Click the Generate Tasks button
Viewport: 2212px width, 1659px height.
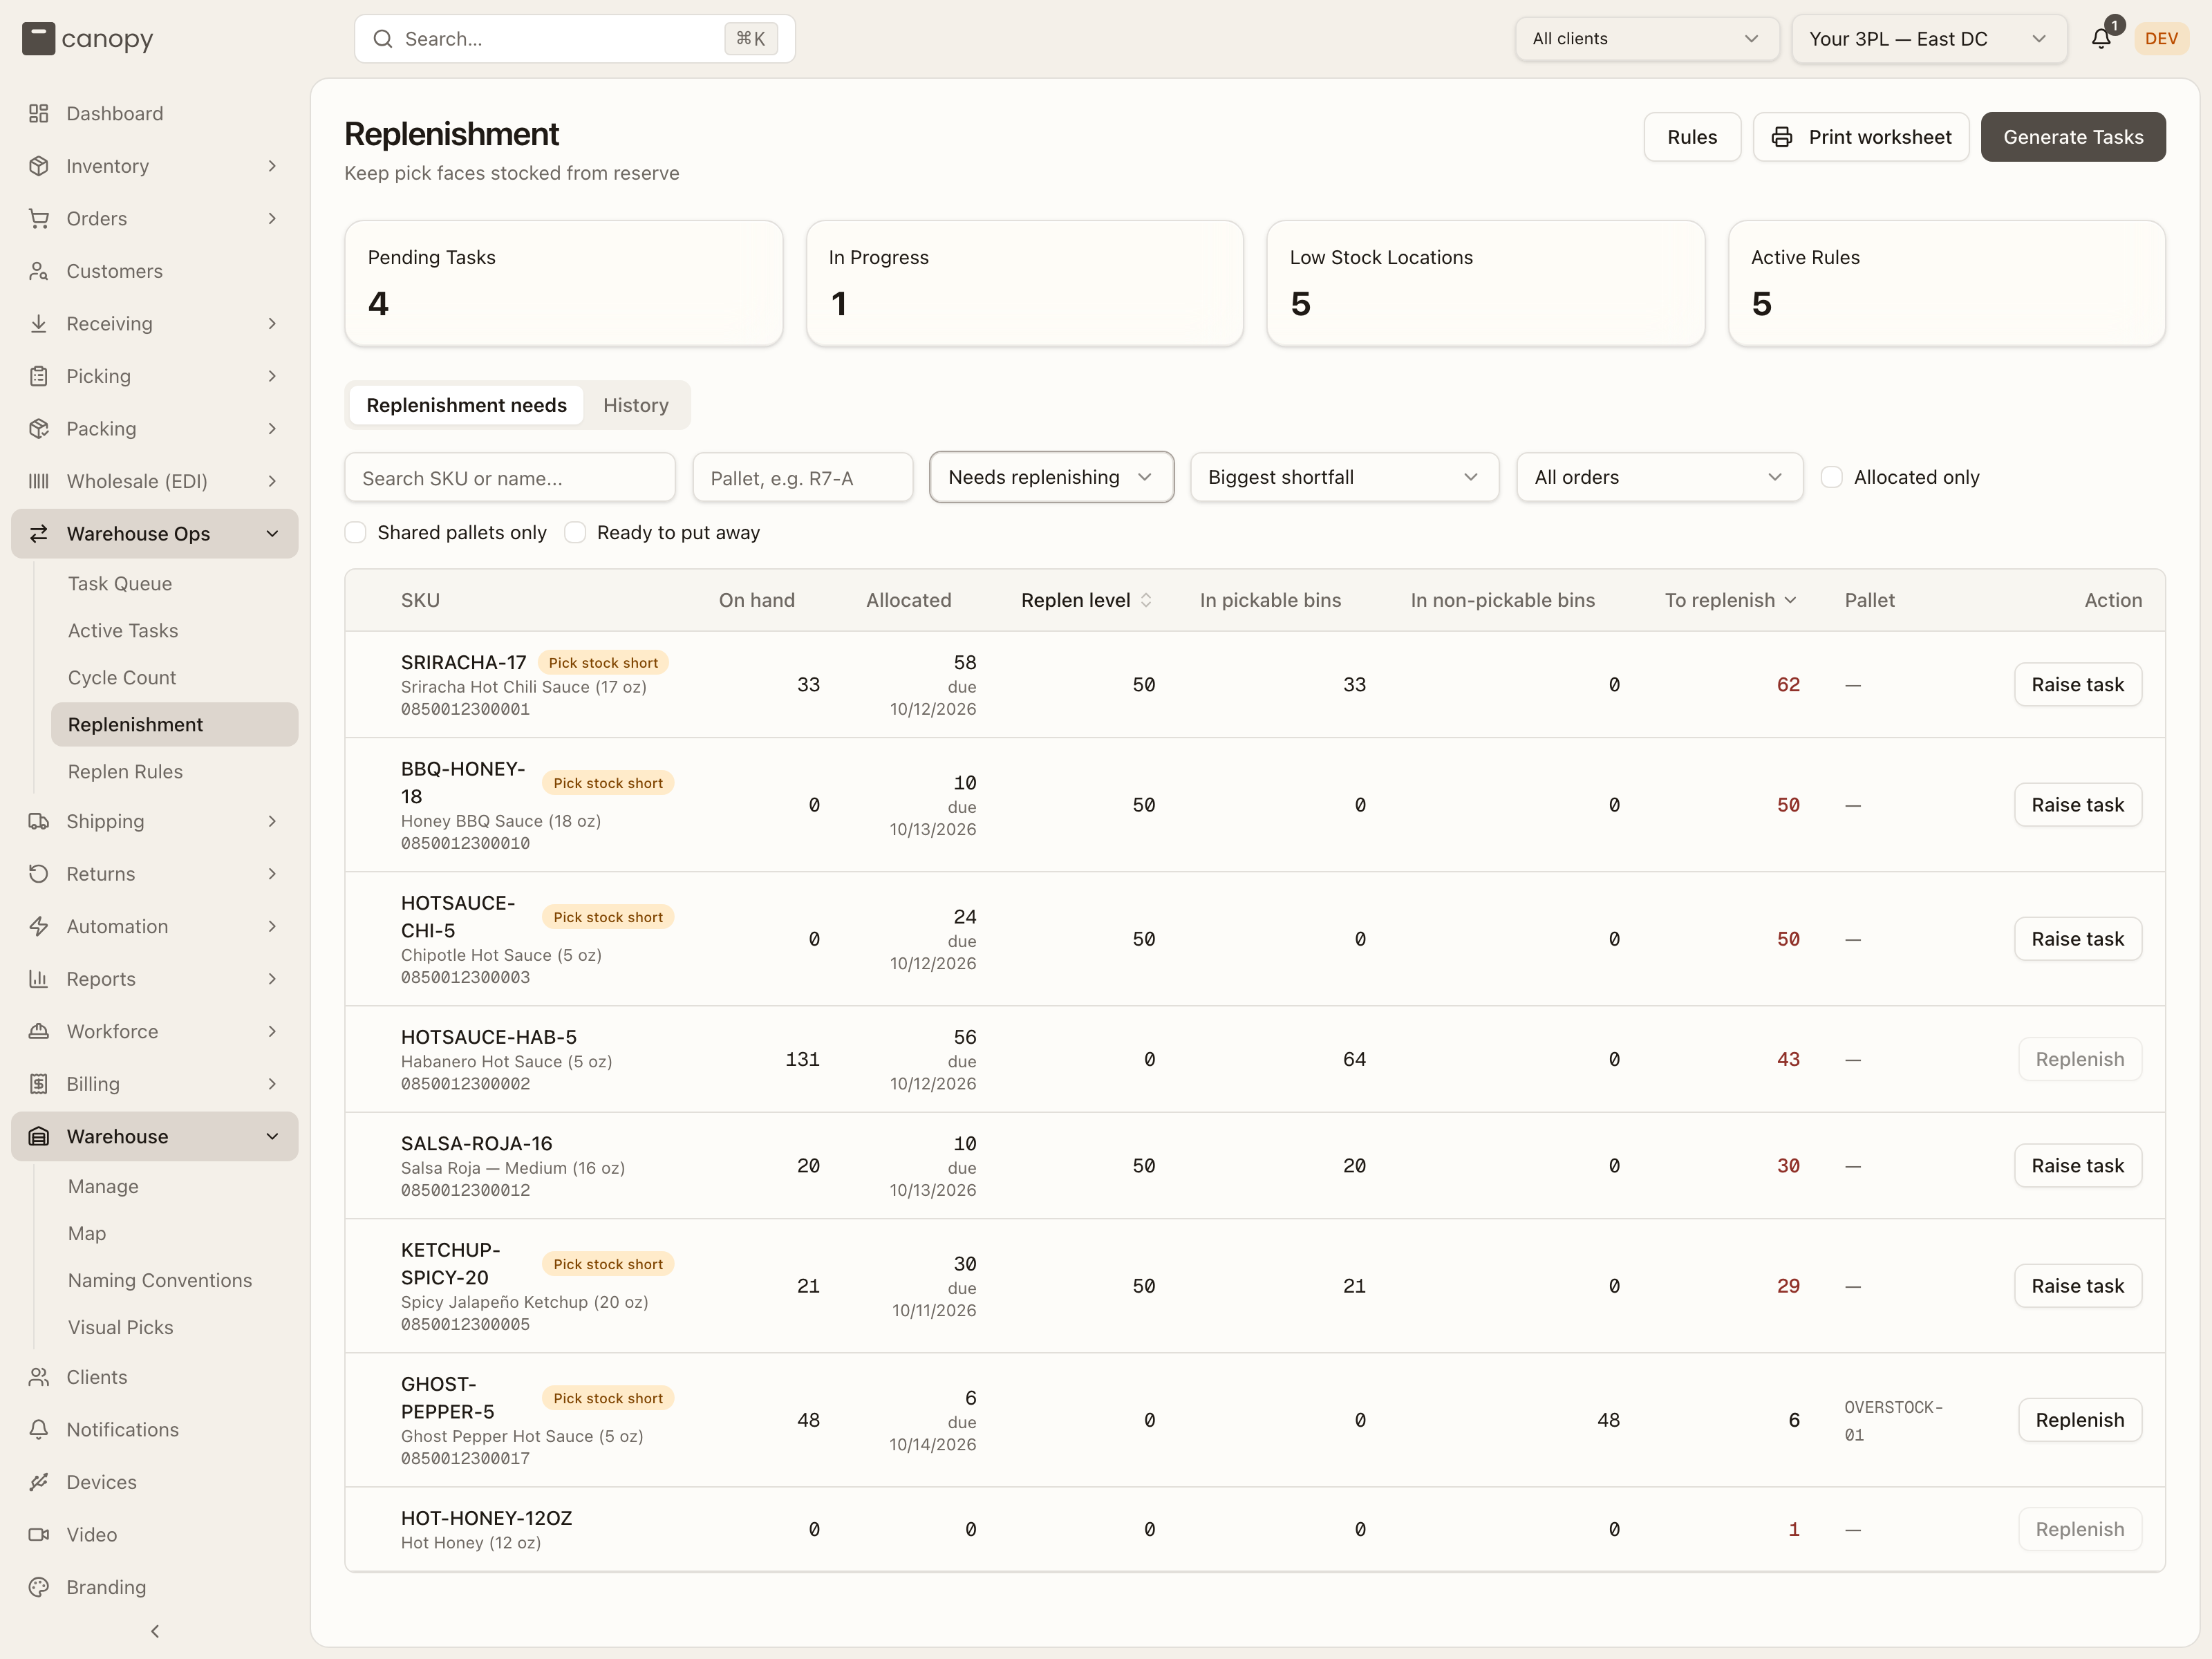(x=2073, y=137)
